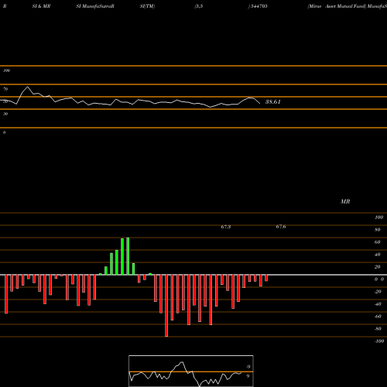Click the 'SI & MR' header label
Image resolution: width=387 pixels, height=387 pixels.
[x=41, y=6]
